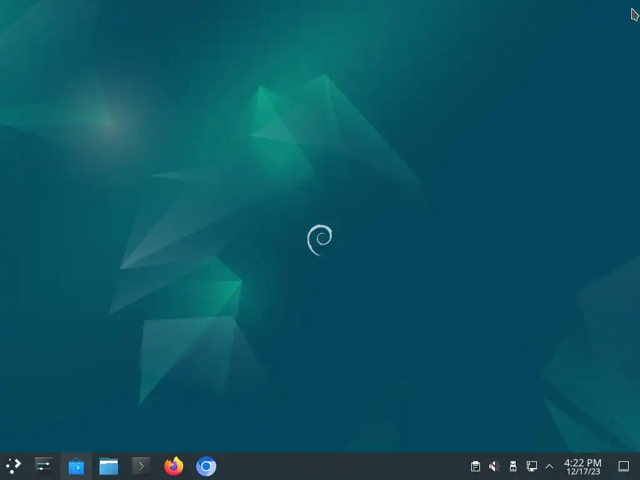Viewport: 640px width, 480px height.
Task: Click the Show Desktop button
Action: point(624,466)
